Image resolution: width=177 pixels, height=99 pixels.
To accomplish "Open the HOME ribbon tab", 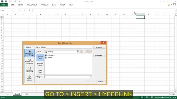I will coord(12,5).
